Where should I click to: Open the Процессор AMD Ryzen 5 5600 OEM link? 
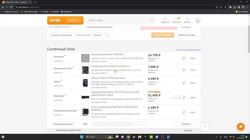107,54
